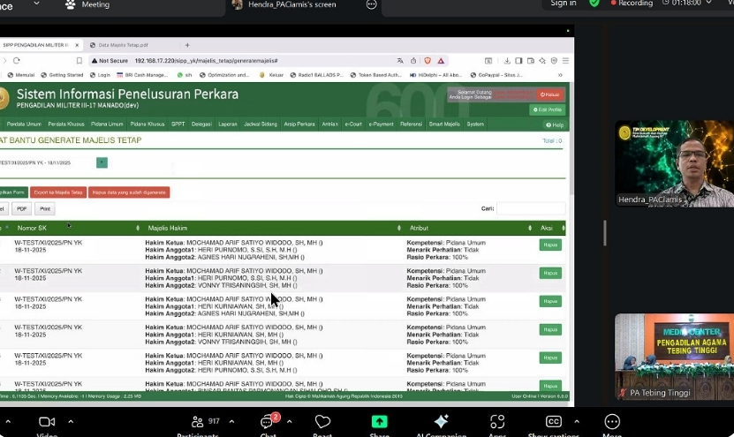Image resolution: width=734 pixels, height=437 pixels.
Task: Click the React heart icon
Action: (322, 422)
